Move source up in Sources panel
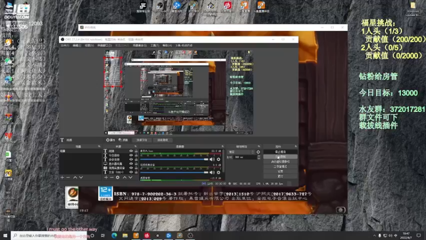This screenshot has width=426, height=240. pyautogui.click(x=125, y=178)
